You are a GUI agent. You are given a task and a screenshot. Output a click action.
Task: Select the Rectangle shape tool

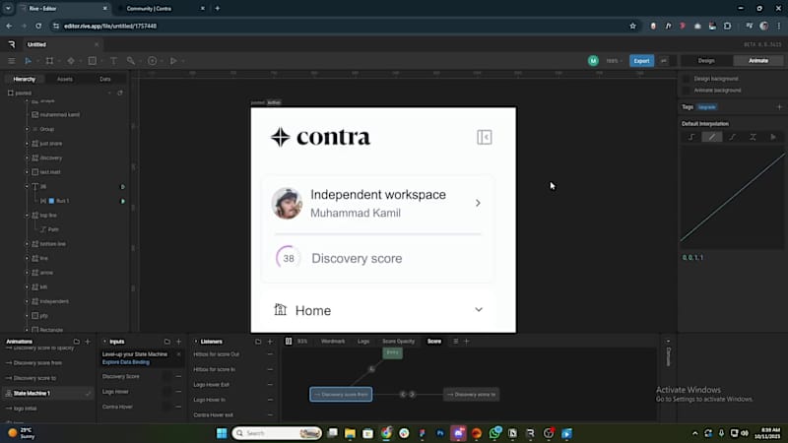point(92,61)
